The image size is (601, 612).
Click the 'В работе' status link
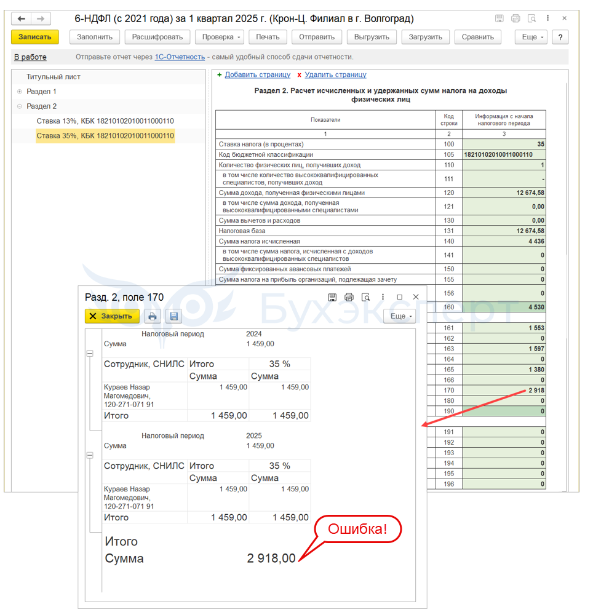pyautogui.click(x=30, y=57)
